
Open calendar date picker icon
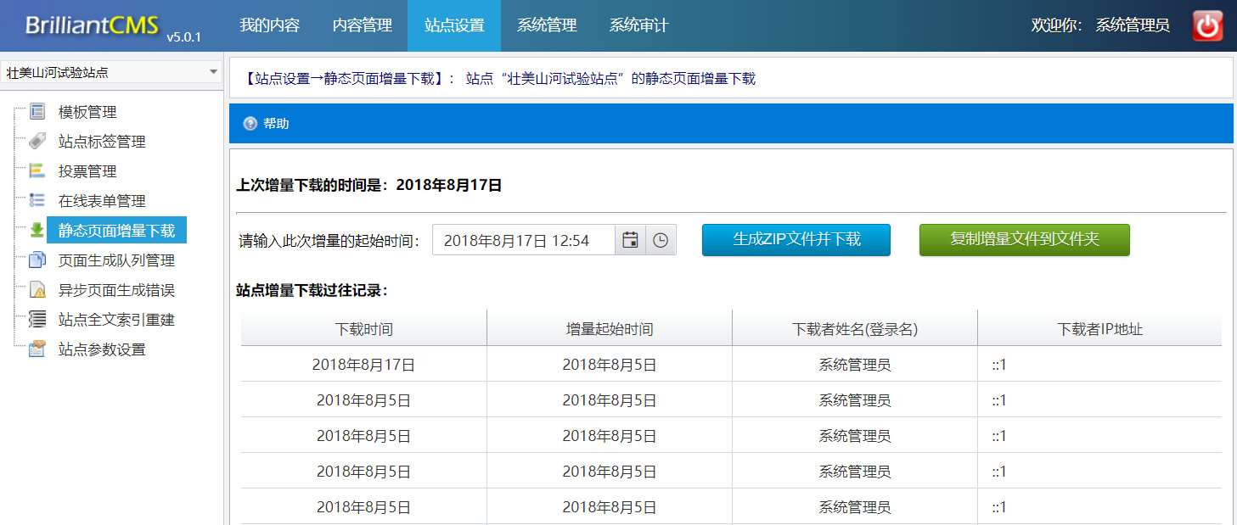(630, 240)
